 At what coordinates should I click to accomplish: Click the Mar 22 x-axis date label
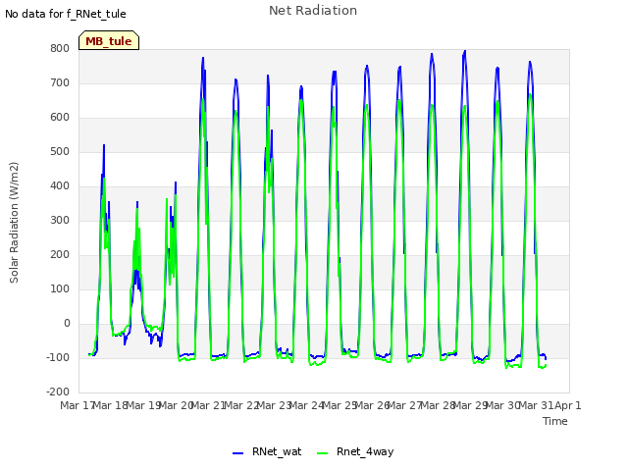coord(241,405)
